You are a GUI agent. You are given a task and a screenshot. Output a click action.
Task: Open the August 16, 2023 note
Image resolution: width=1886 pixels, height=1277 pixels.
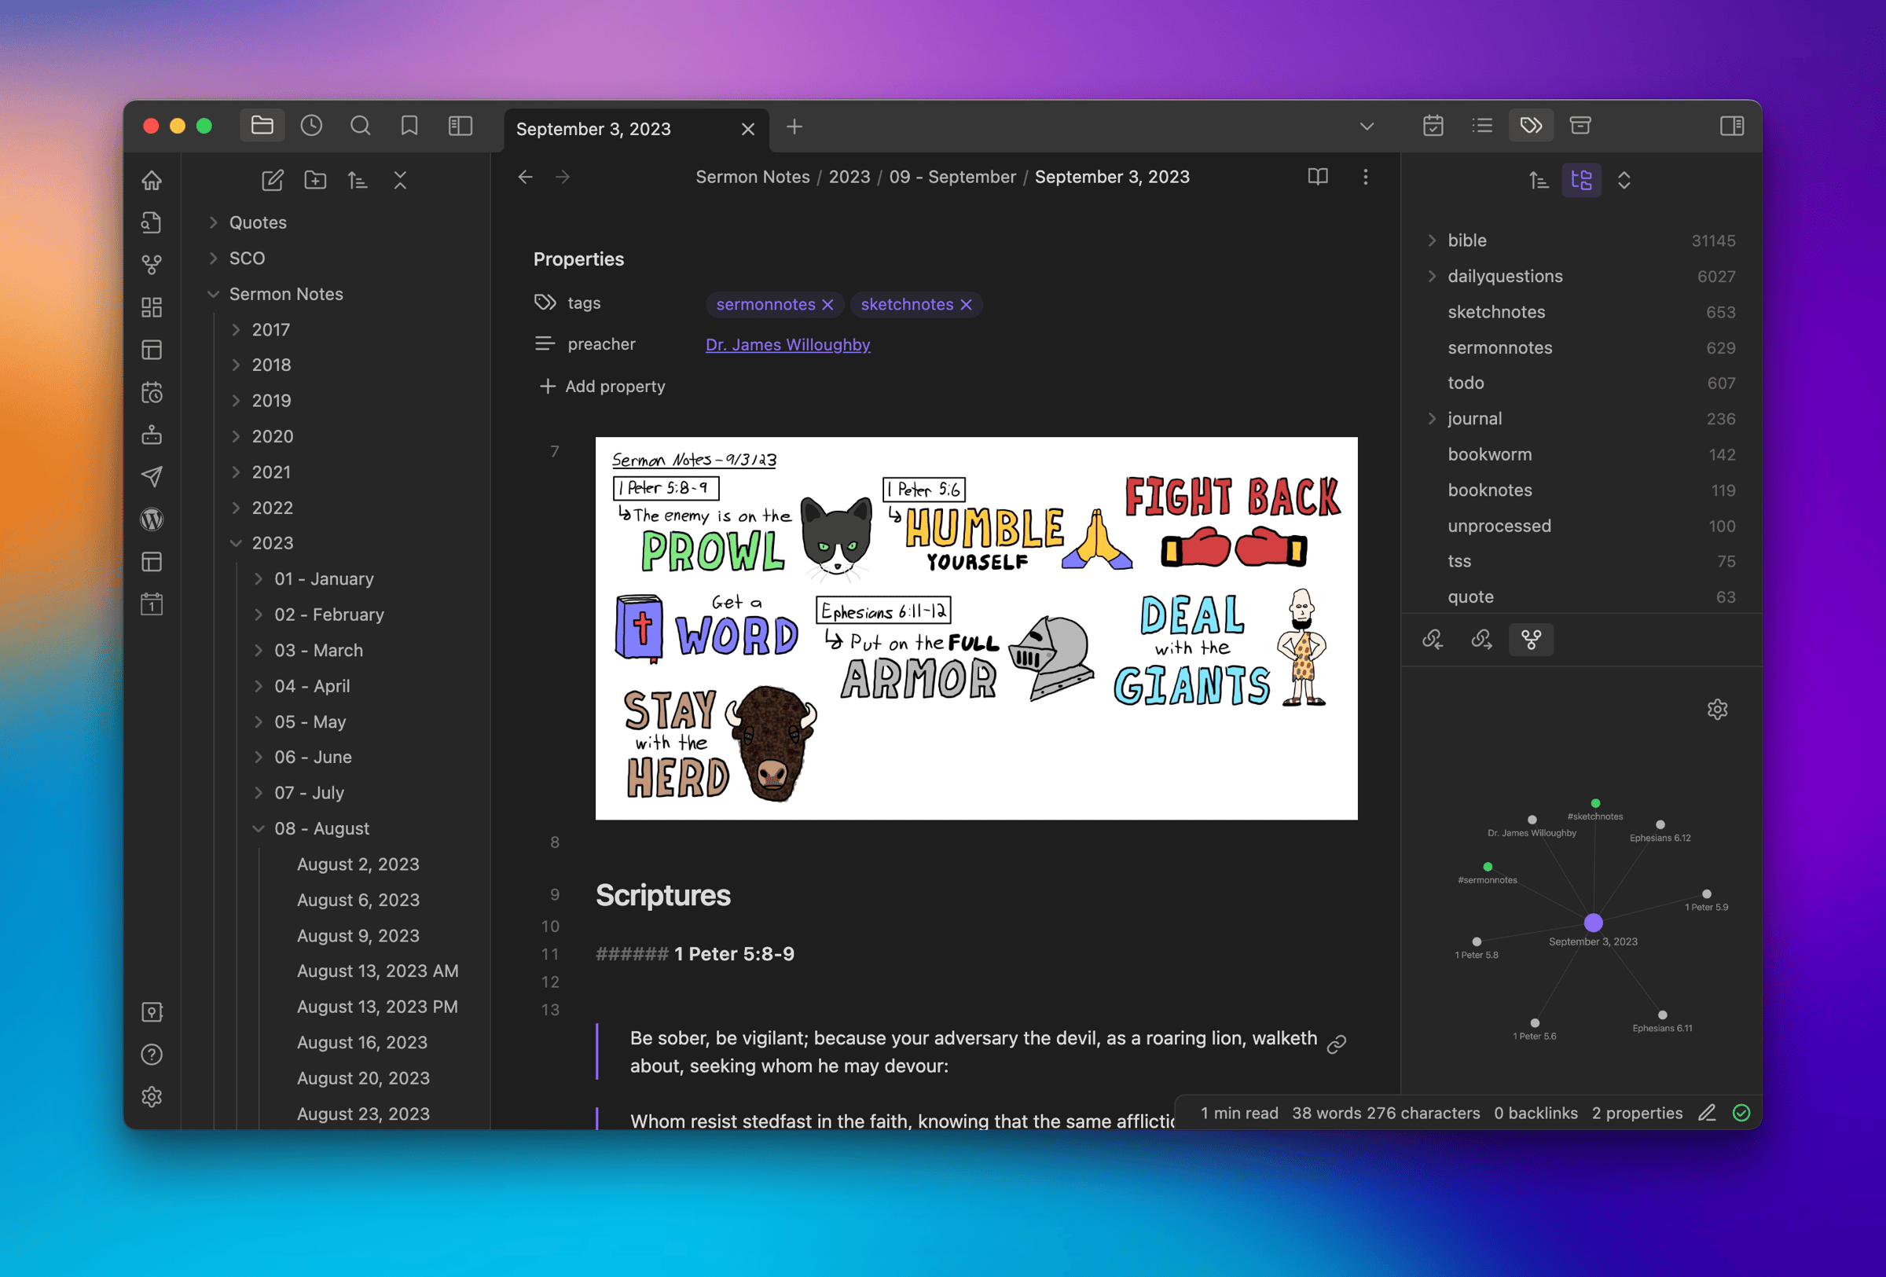[362, 1043]
